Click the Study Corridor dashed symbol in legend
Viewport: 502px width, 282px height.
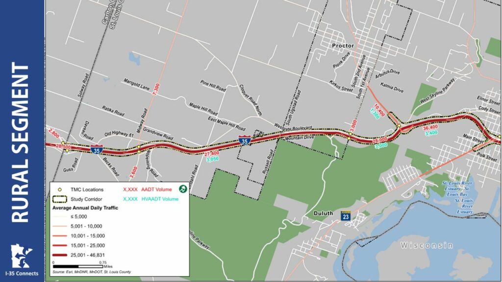[59, 199]
